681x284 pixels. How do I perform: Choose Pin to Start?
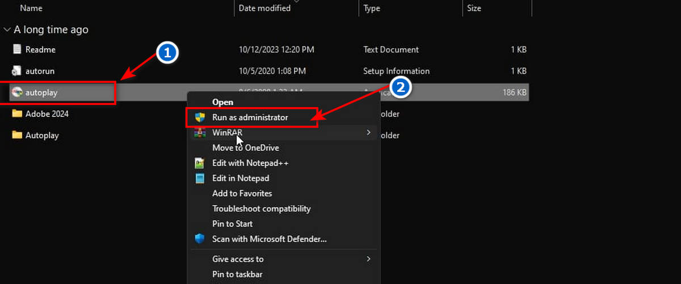(232, 224)
